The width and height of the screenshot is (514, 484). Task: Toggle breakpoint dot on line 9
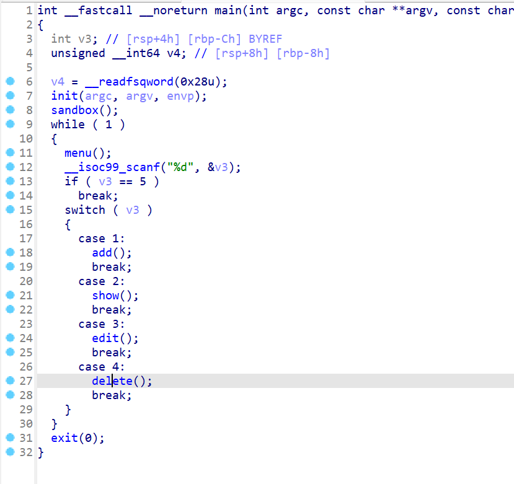[11, 124]
